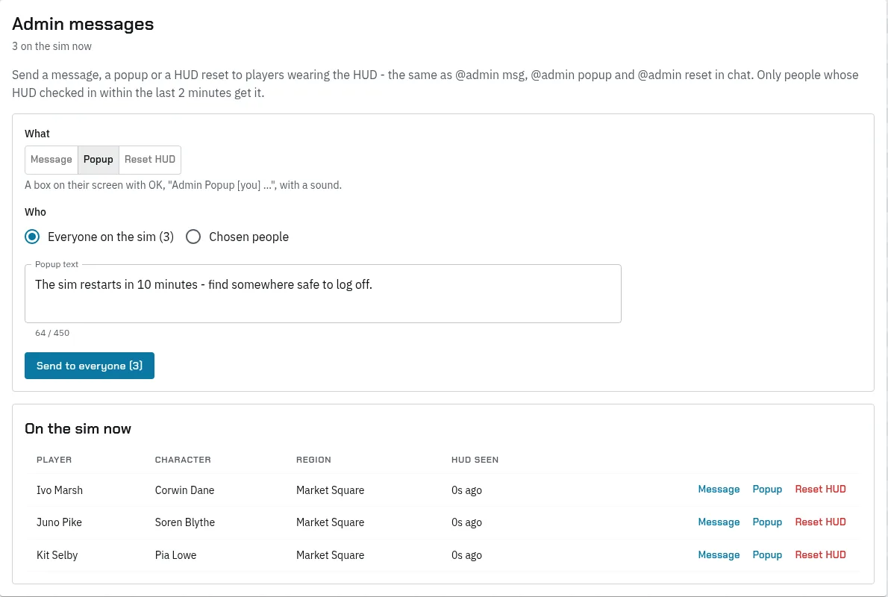Click the player name Juno Pike
888x597 pixels.
[60, 522]
